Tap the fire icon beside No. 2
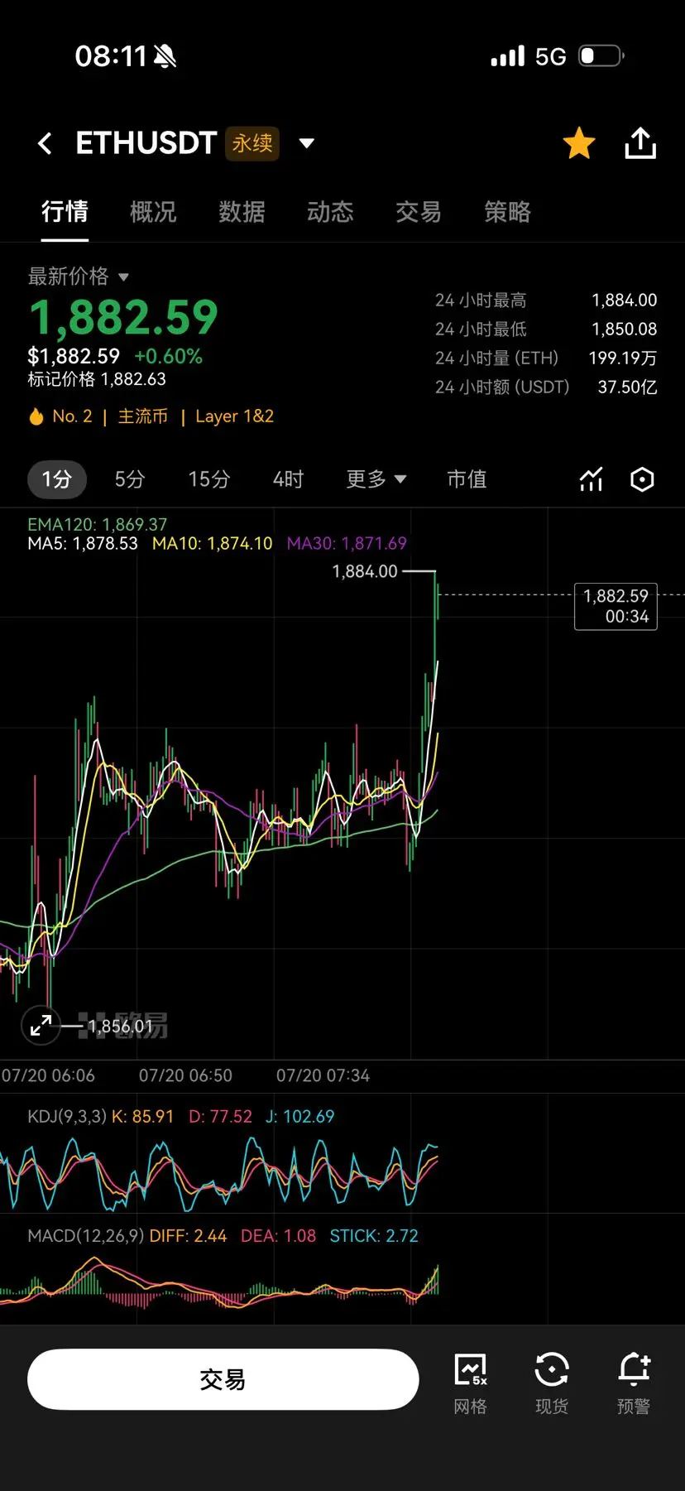This screenshot has width=685, height=1491. pyautogui.click(x=36, y=416)
